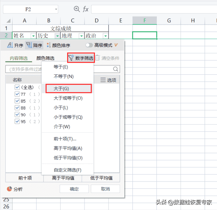
Task: Open 颜色排序 color sort
Action: coord(58,45)
